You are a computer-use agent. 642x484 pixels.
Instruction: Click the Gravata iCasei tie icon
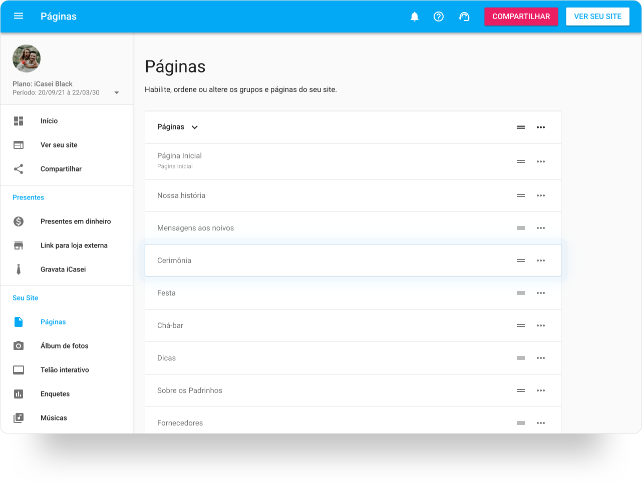19,269
